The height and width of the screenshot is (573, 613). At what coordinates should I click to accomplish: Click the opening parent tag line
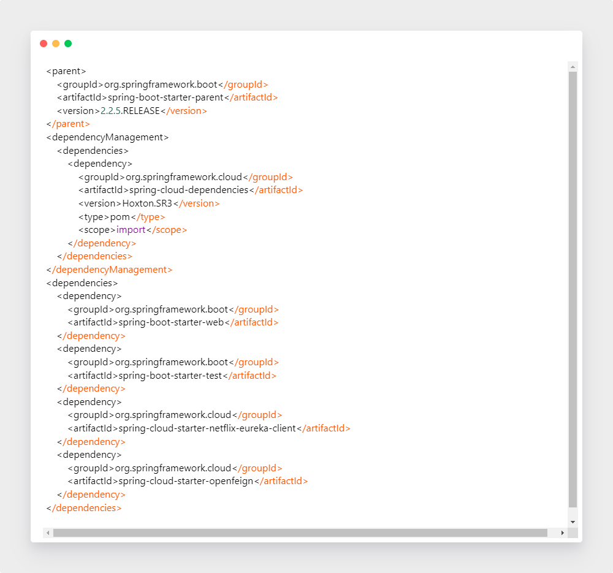66,71
